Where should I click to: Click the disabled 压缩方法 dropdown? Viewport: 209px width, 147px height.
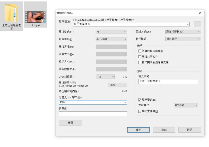[111, 47]
